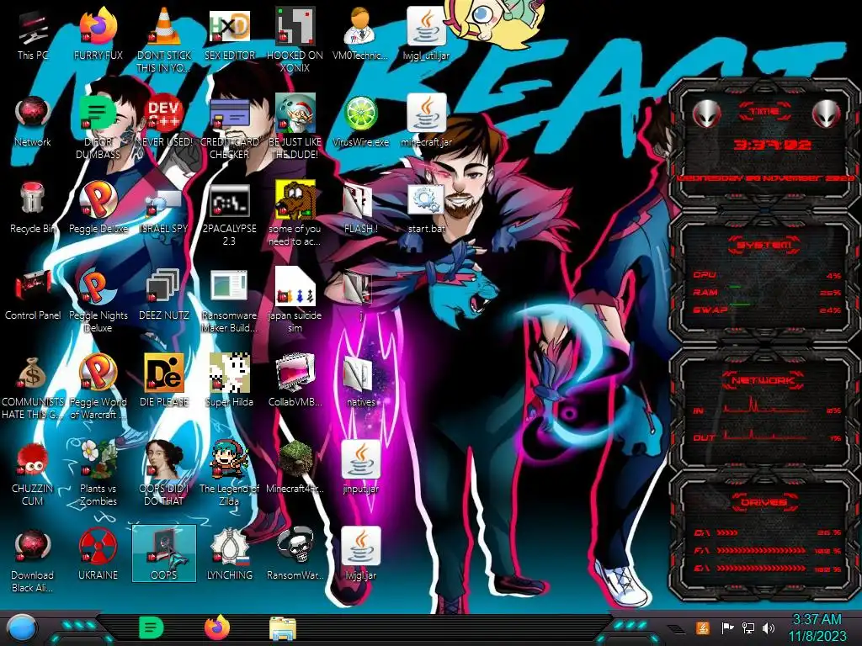Open the network tray icon
The width and height of the screenshot is (862, 646).
point(748,627)
